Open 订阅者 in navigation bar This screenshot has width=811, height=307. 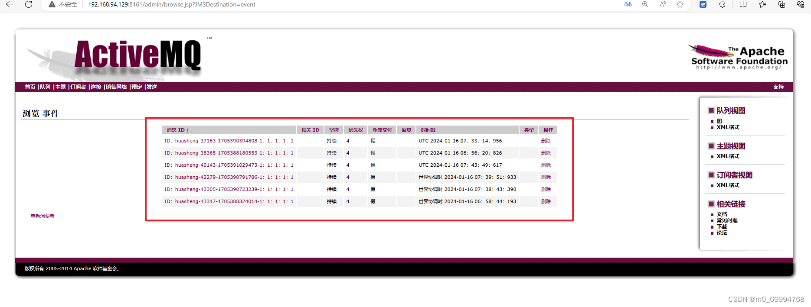[x=78, y=87]
